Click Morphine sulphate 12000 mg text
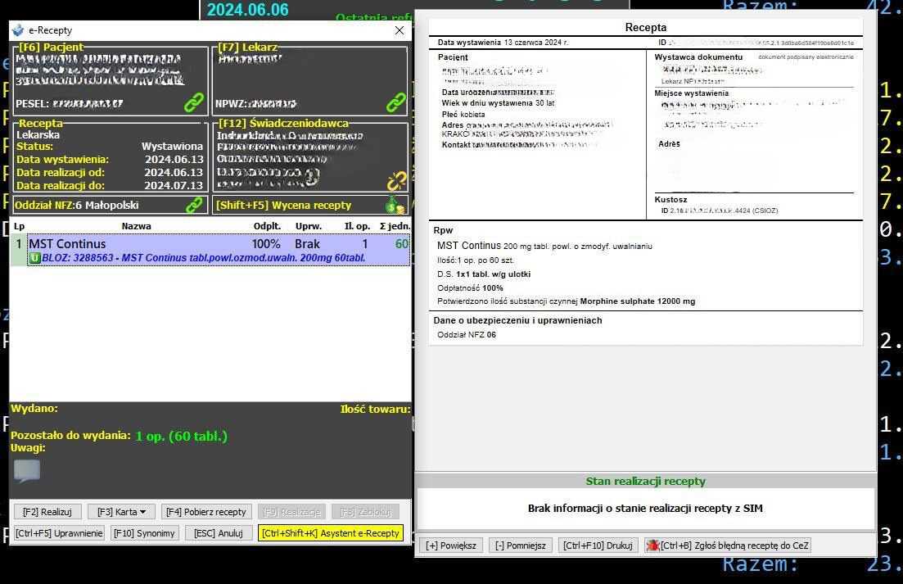 pyautogui.click(x=638, y=301)
